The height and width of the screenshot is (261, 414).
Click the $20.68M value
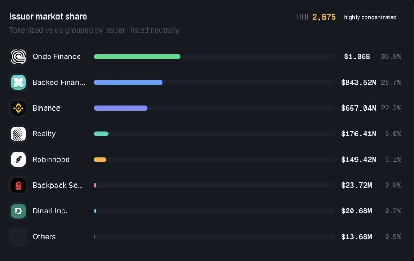point(356,211)
